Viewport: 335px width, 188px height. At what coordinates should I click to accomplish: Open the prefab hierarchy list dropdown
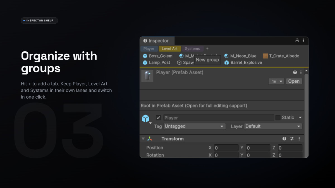(x=276, y=81)
